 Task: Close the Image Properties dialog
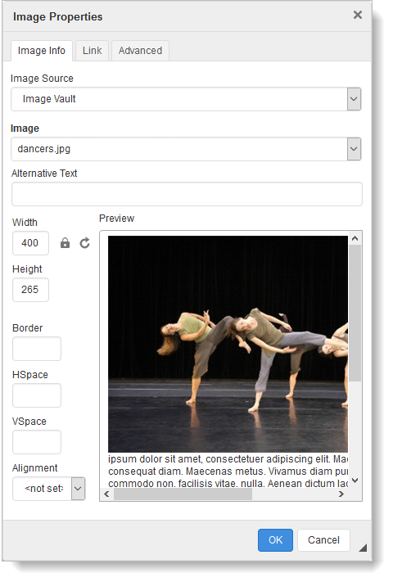tap(357, 15)
